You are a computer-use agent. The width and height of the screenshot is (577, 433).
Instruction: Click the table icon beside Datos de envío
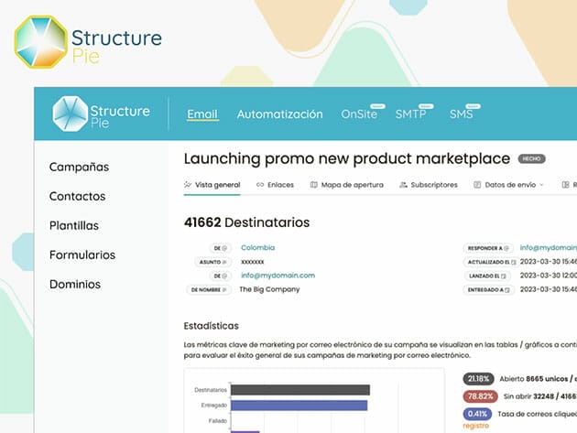478,185
